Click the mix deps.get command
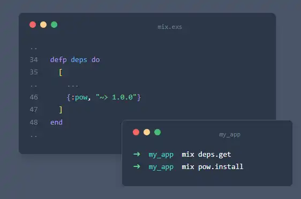Viewport: 301px width, 199px height. pos(206,155)
